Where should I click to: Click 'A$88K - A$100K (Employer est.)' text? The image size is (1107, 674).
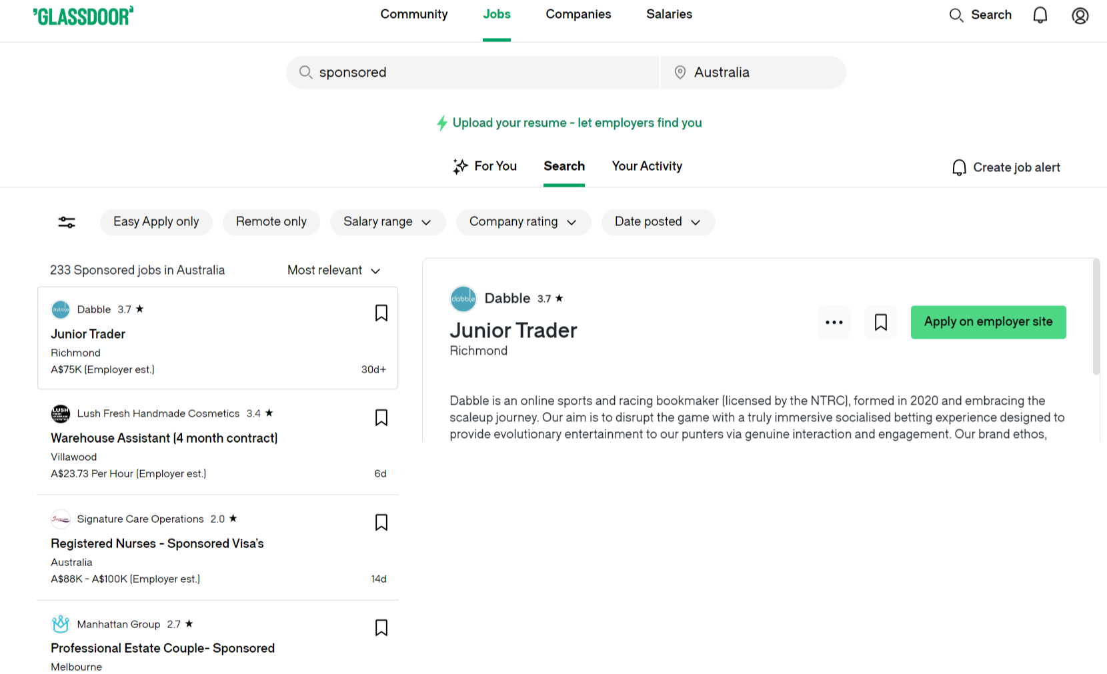tap(125, 579)
